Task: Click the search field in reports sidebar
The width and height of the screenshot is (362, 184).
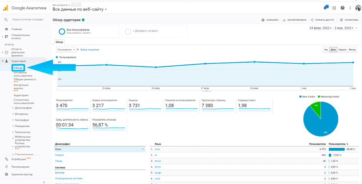Action: pos(27,20)
